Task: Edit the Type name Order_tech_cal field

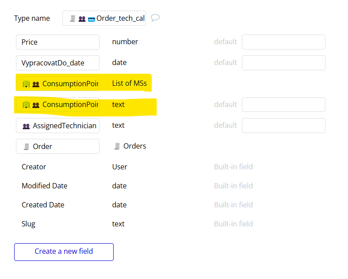Action: pyautogui.click(x=104, y=18)
